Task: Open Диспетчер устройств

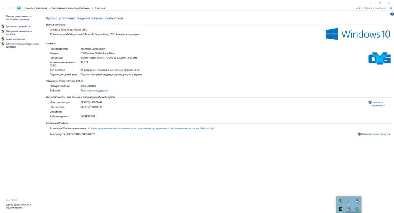Action: (x=18, y=26)
